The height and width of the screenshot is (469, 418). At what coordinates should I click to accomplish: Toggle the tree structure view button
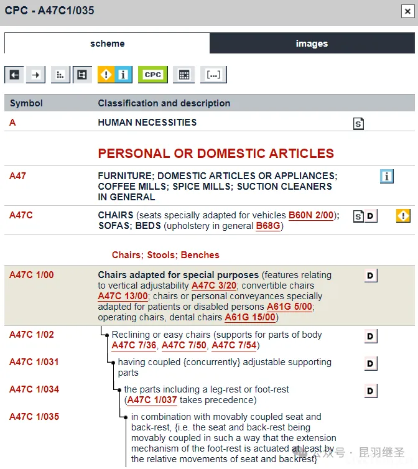81,75
